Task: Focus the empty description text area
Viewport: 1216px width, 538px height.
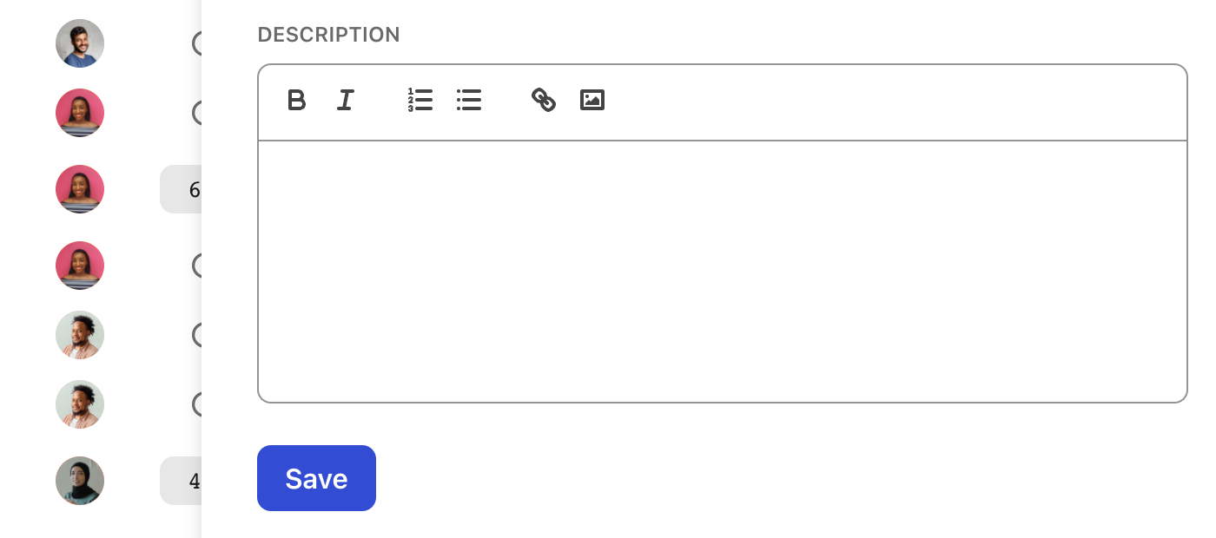Action: coord(723,272)
